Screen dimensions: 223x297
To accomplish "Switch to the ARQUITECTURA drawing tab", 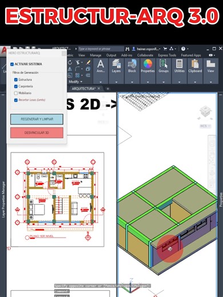I will [83, 89].
